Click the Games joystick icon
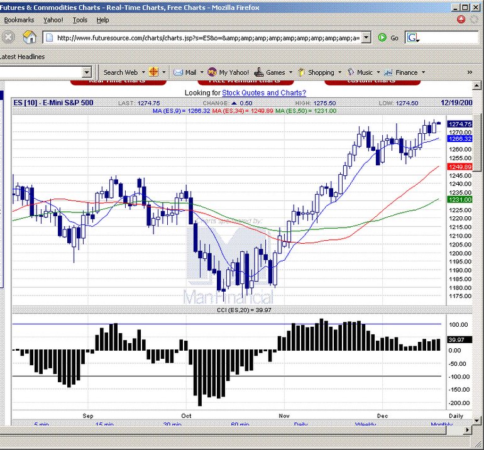Viewport: 484px width, 450px height. click(x=259, y=72)
